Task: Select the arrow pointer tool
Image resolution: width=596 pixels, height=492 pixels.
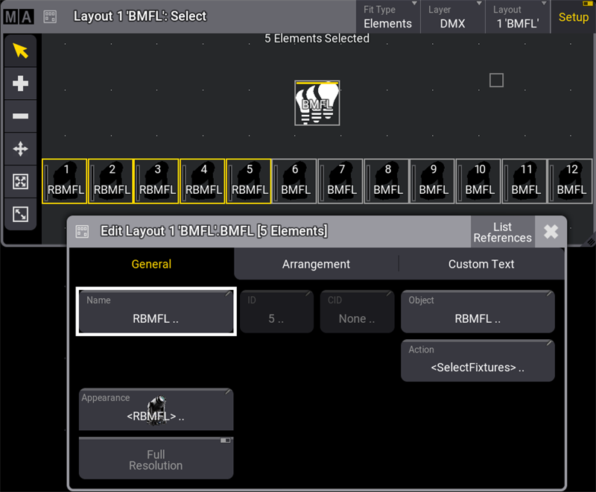Action: click(x=21, y=51)
